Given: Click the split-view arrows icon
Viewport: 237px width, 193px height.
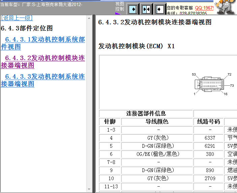Looking at the screenshot, I should [x=146, y=9].
